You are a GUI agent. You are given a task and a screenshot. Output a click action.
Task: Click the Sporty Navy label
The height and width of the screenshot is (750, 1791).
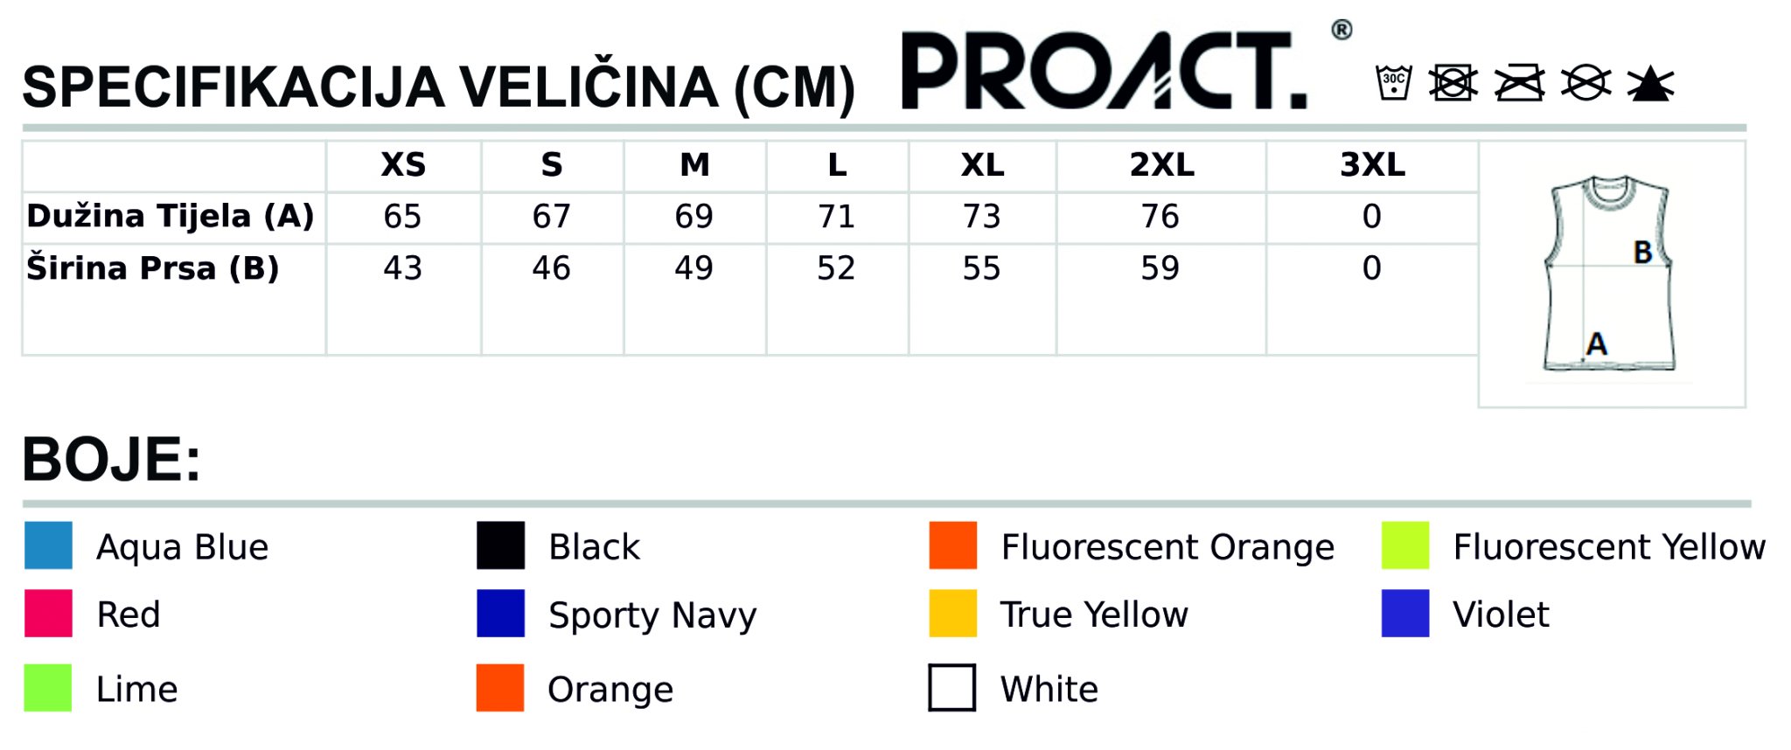pyautogui.click(x=652, y=615)
